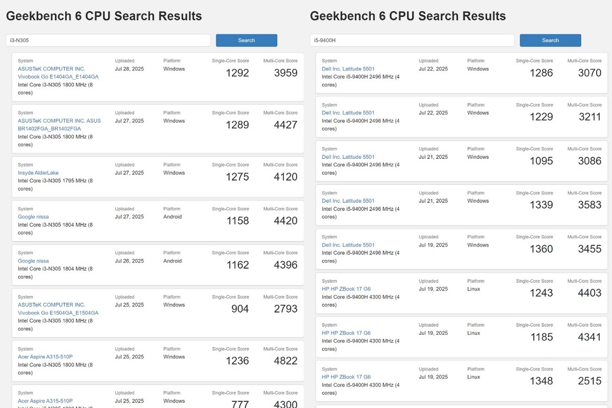Open Google nissa link uploaded Jul 27
The width and height of the screenshot is (612, 408).
pyautogui.click(x=34, y=217)
